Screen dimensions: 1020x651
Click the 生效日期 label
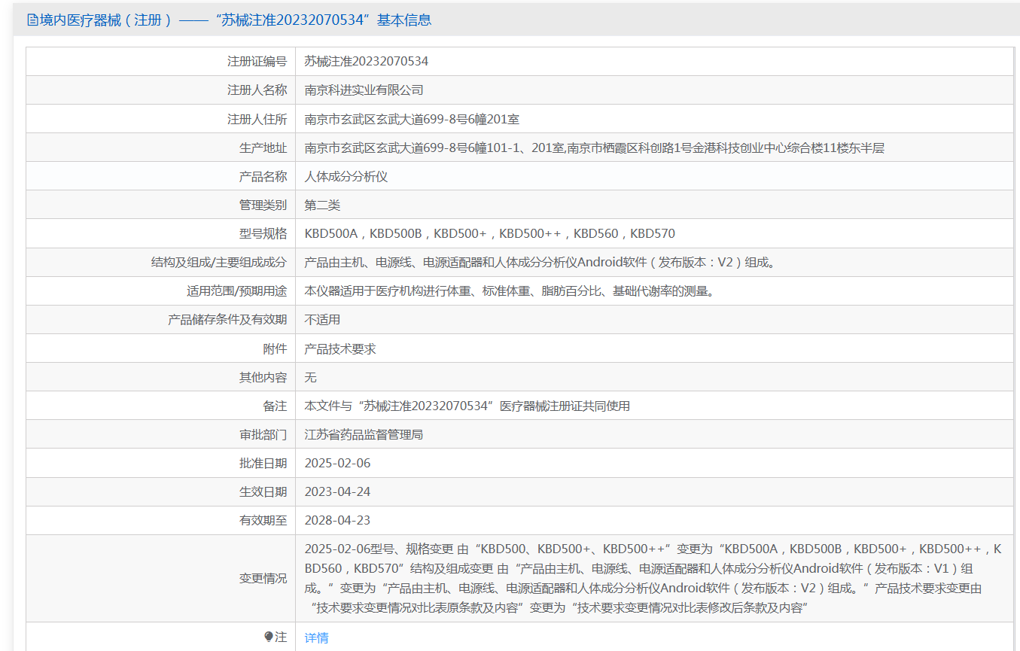tap(263, 491)
